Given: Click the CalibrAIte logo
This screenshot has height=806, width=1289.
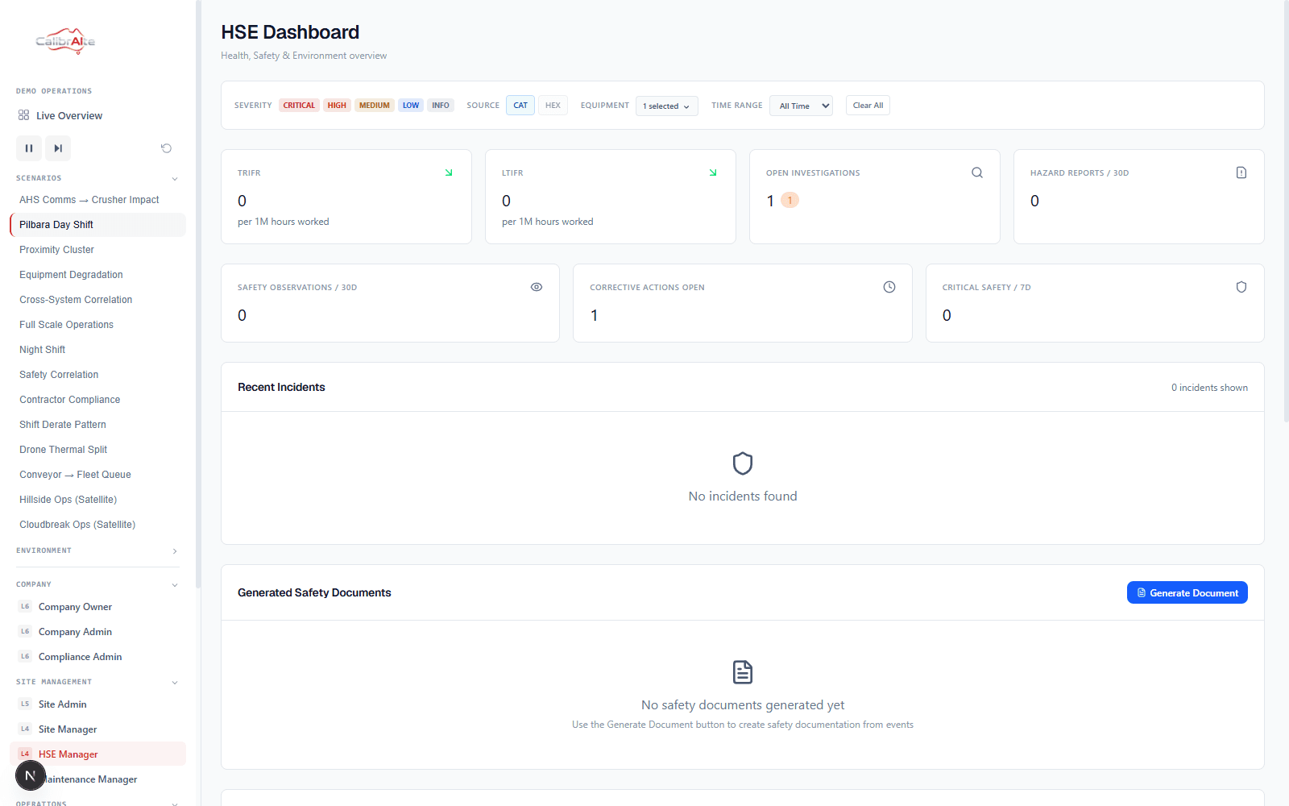Looking at the screenshot, I should pos(65,40).
